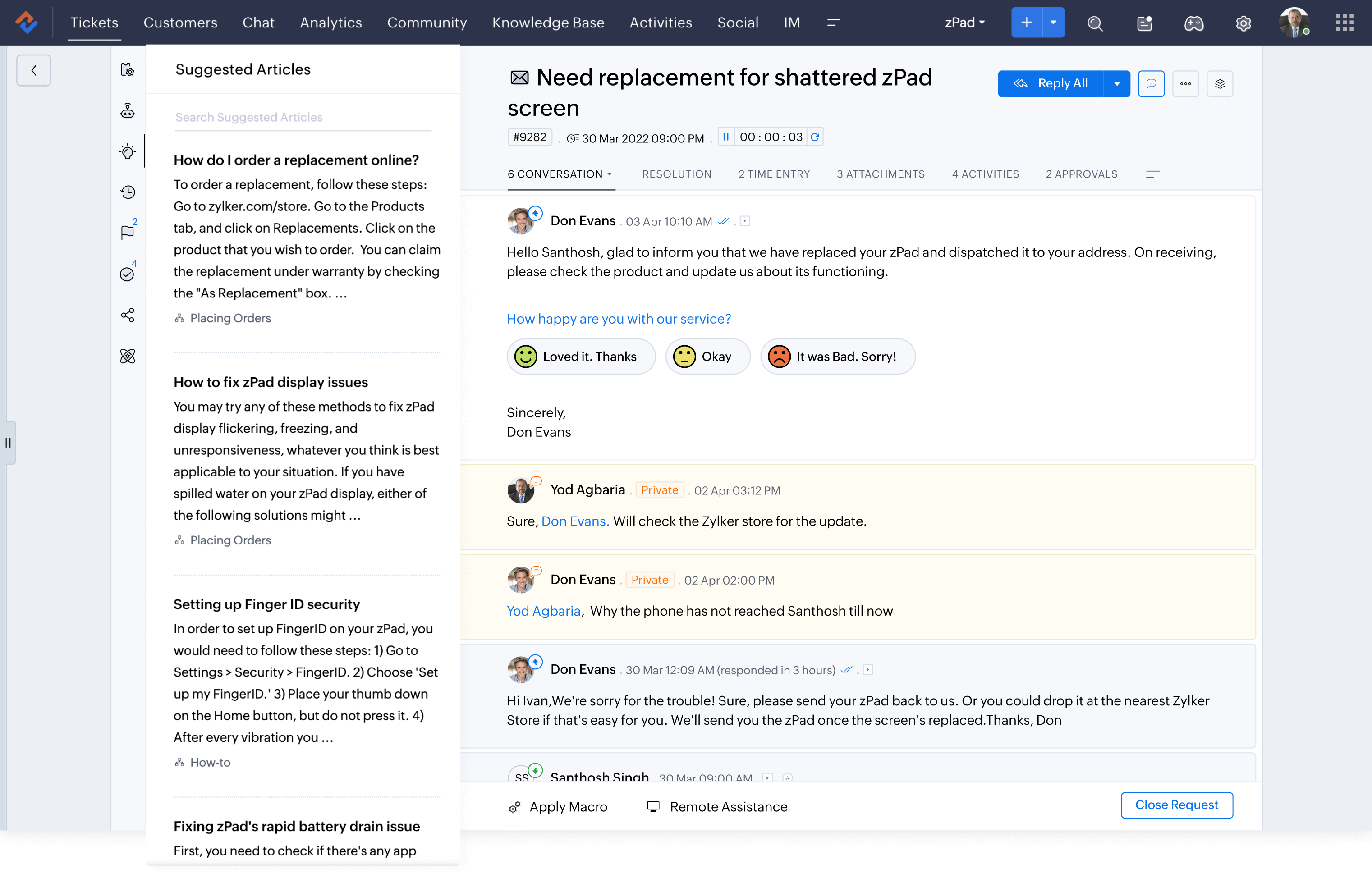This screenshot has height=878, width=1372.
Task: Open the 'How happy are you with our service?' link
Action: coord(618,319)
